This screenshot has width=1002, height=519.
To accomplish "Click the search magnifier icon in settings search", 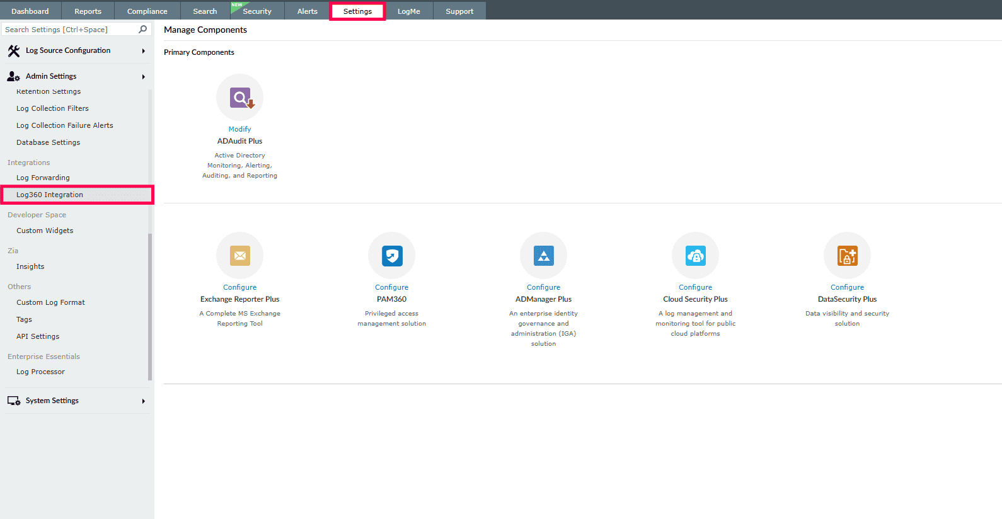I will pyautogui.click(x=143, y=29).
